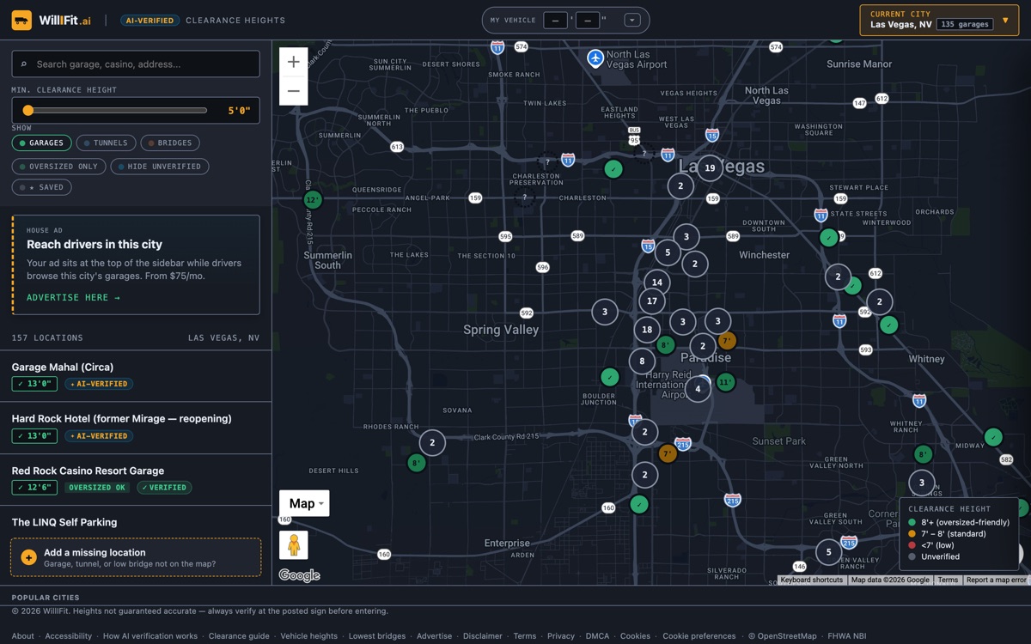Screen dimensions: 1031x644
Task: Open Street View pegman control
Action: (x=294, y=545)
